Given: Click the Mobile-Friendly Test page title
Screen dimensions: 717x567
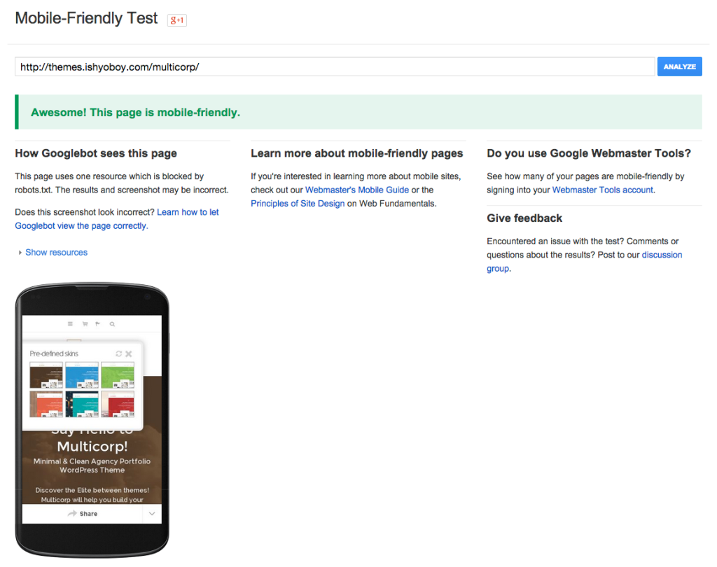Looking at the screenshot, I should click(x=86, y=18).
